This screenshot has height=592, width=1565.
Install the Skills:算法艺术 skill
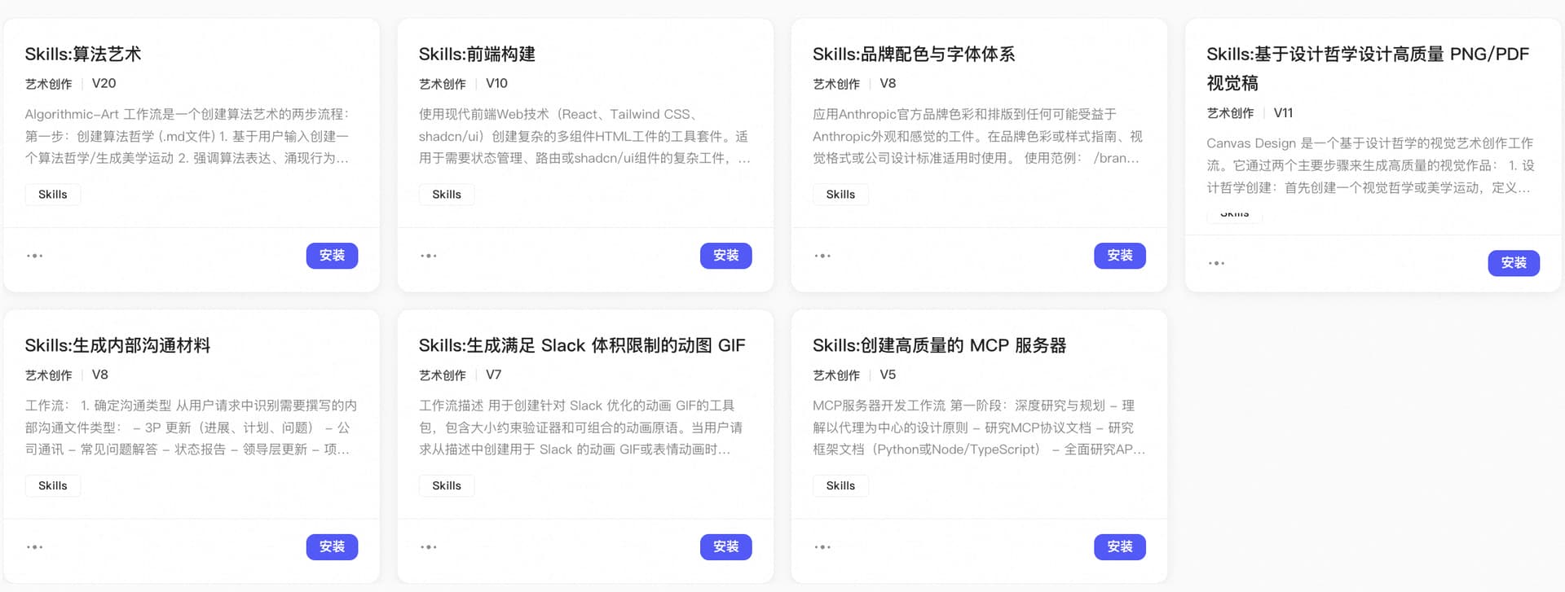click(332, 256)
